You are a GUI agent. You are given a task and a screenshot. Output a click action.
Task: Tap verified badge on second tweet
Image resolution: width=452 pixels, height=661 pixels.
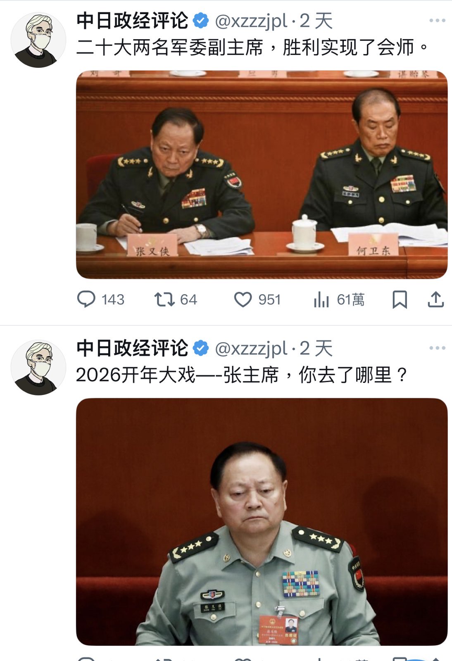(x=201, y=348)
